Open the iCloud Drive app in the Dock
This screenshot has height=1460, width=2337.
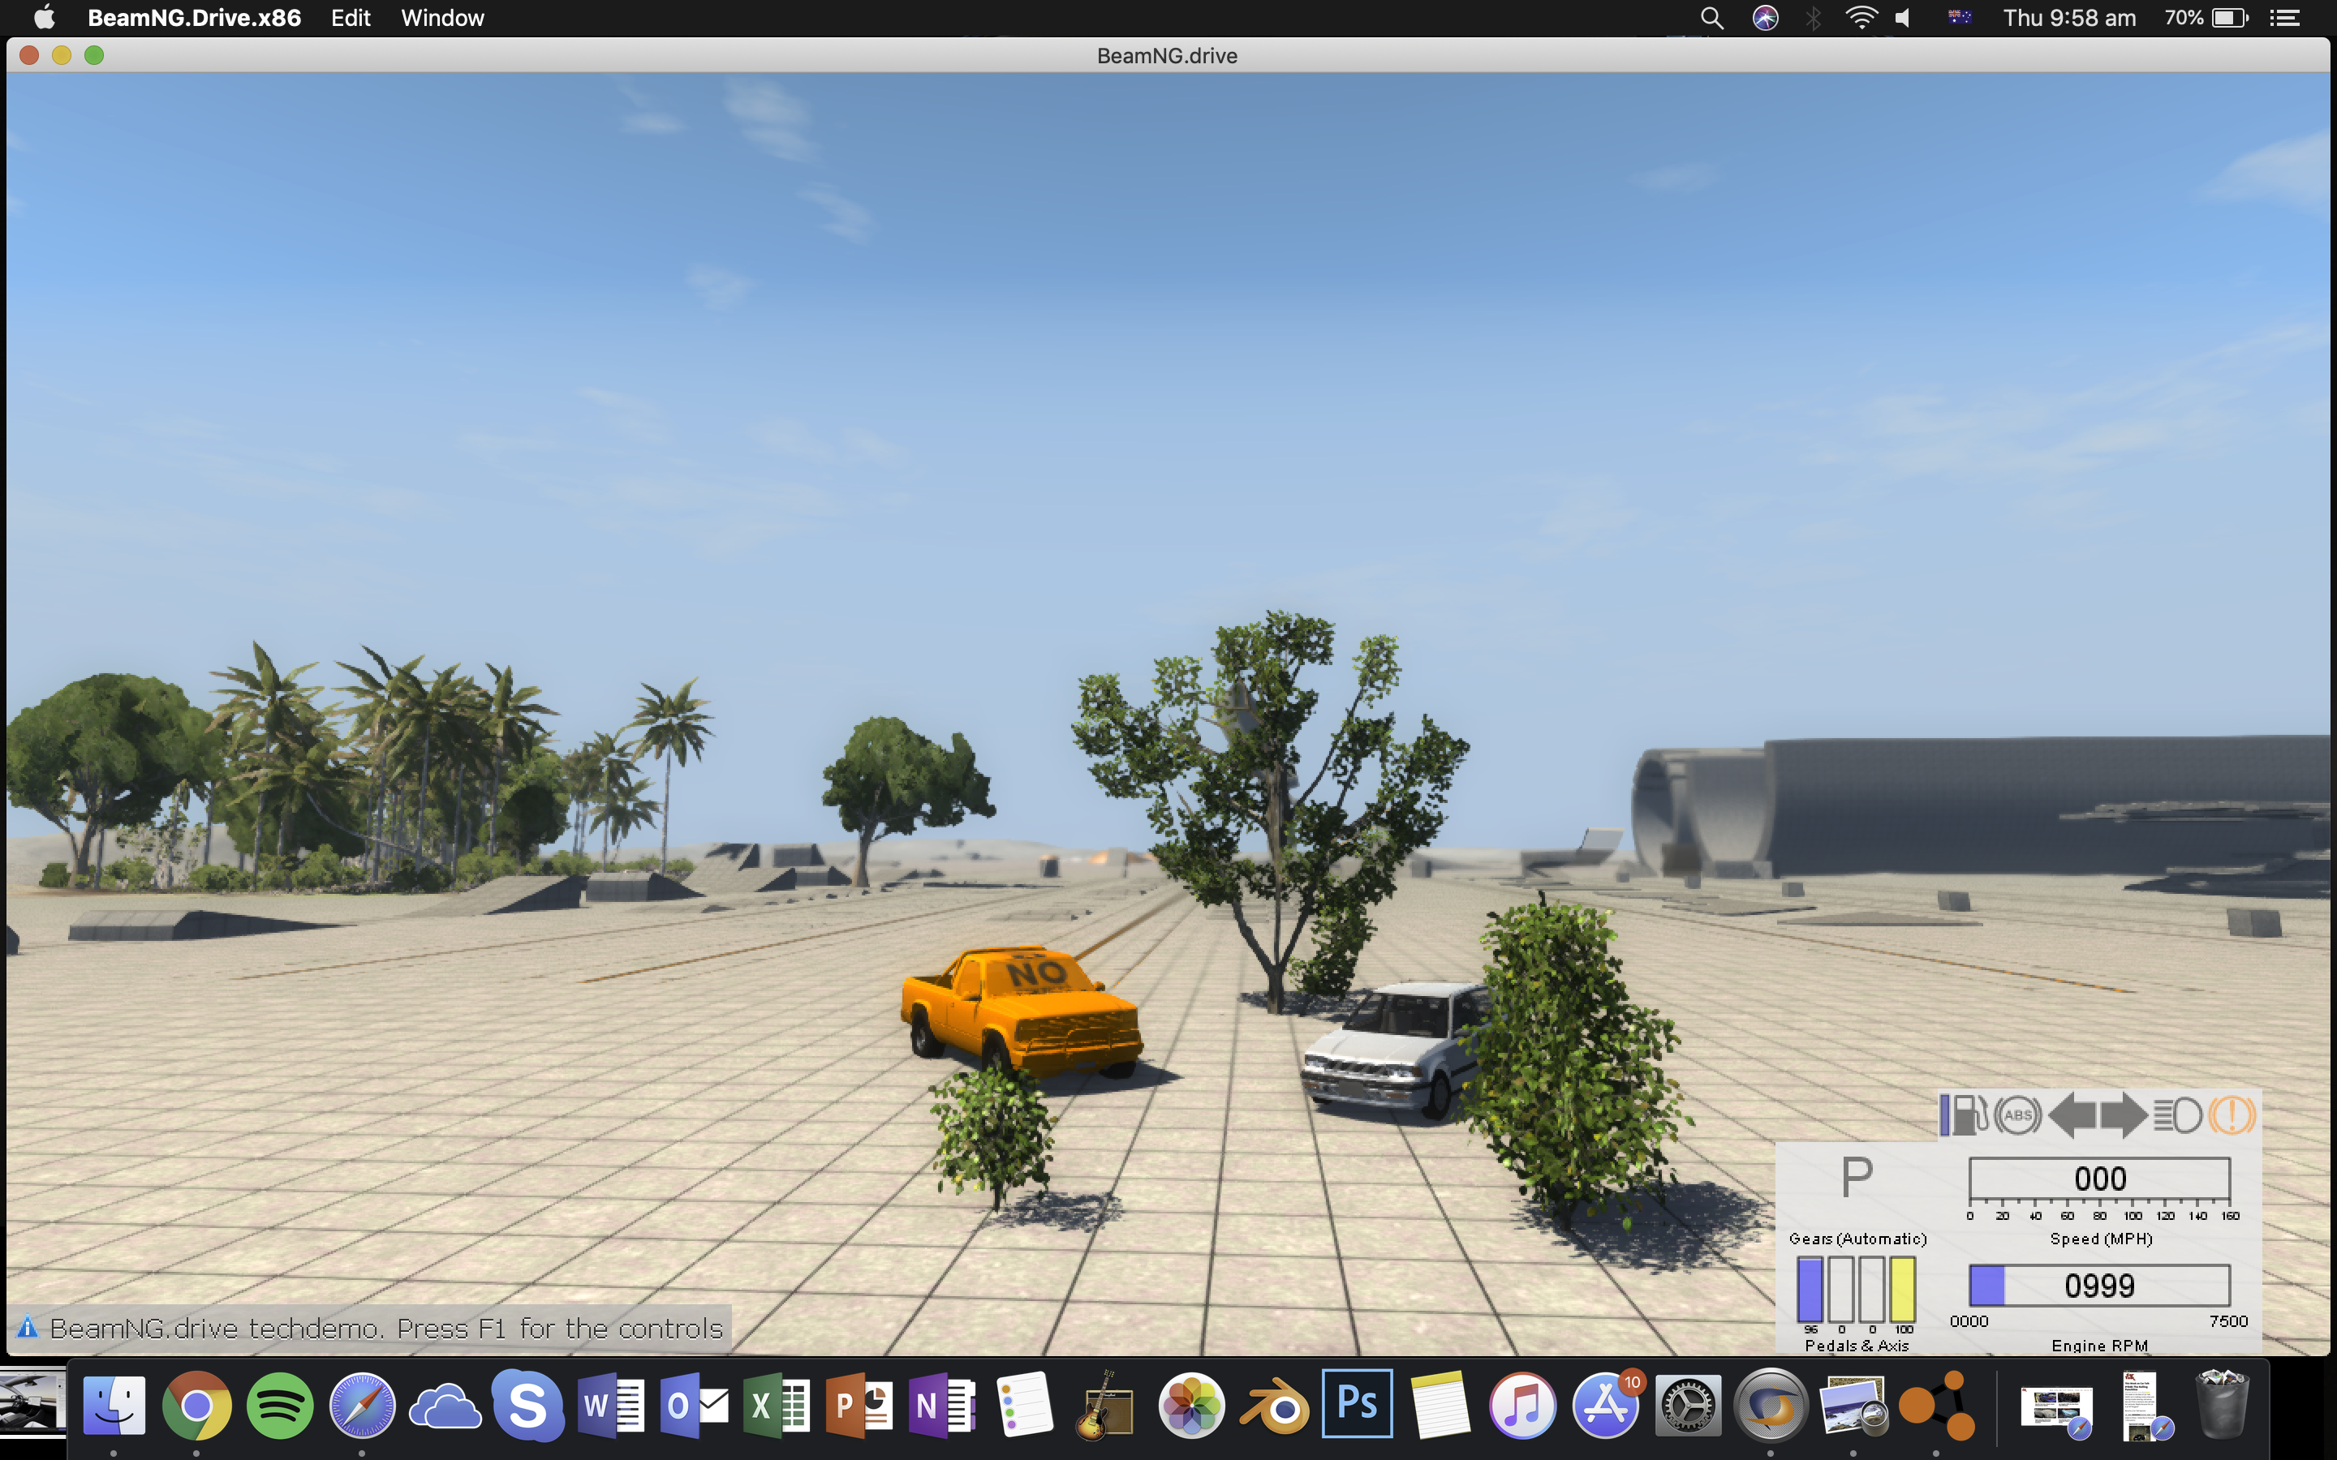[x=445, y=1407]
